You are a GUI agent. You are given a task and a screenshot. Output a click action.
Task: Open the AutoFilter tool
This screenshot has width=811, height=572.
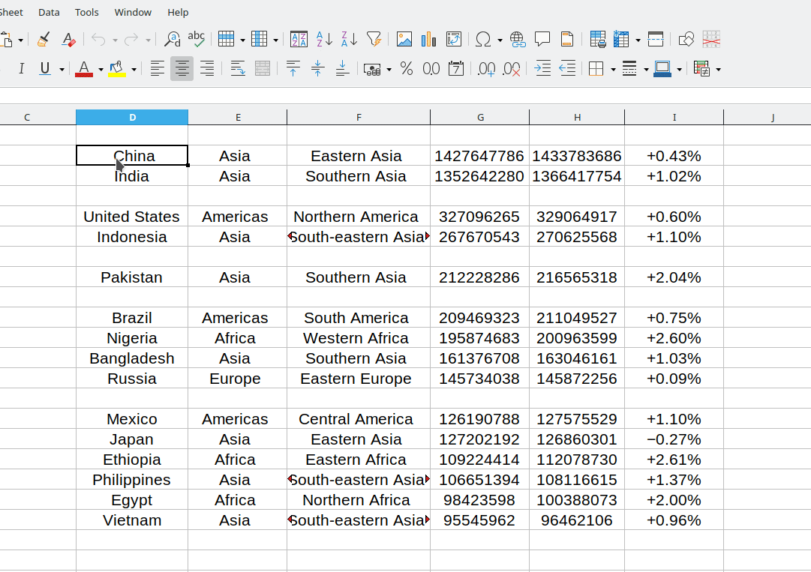click(374, 39)
